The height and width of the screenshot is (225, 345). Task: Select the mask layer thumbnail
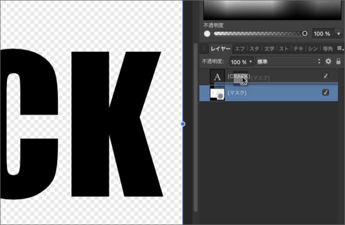coord(217,93)
